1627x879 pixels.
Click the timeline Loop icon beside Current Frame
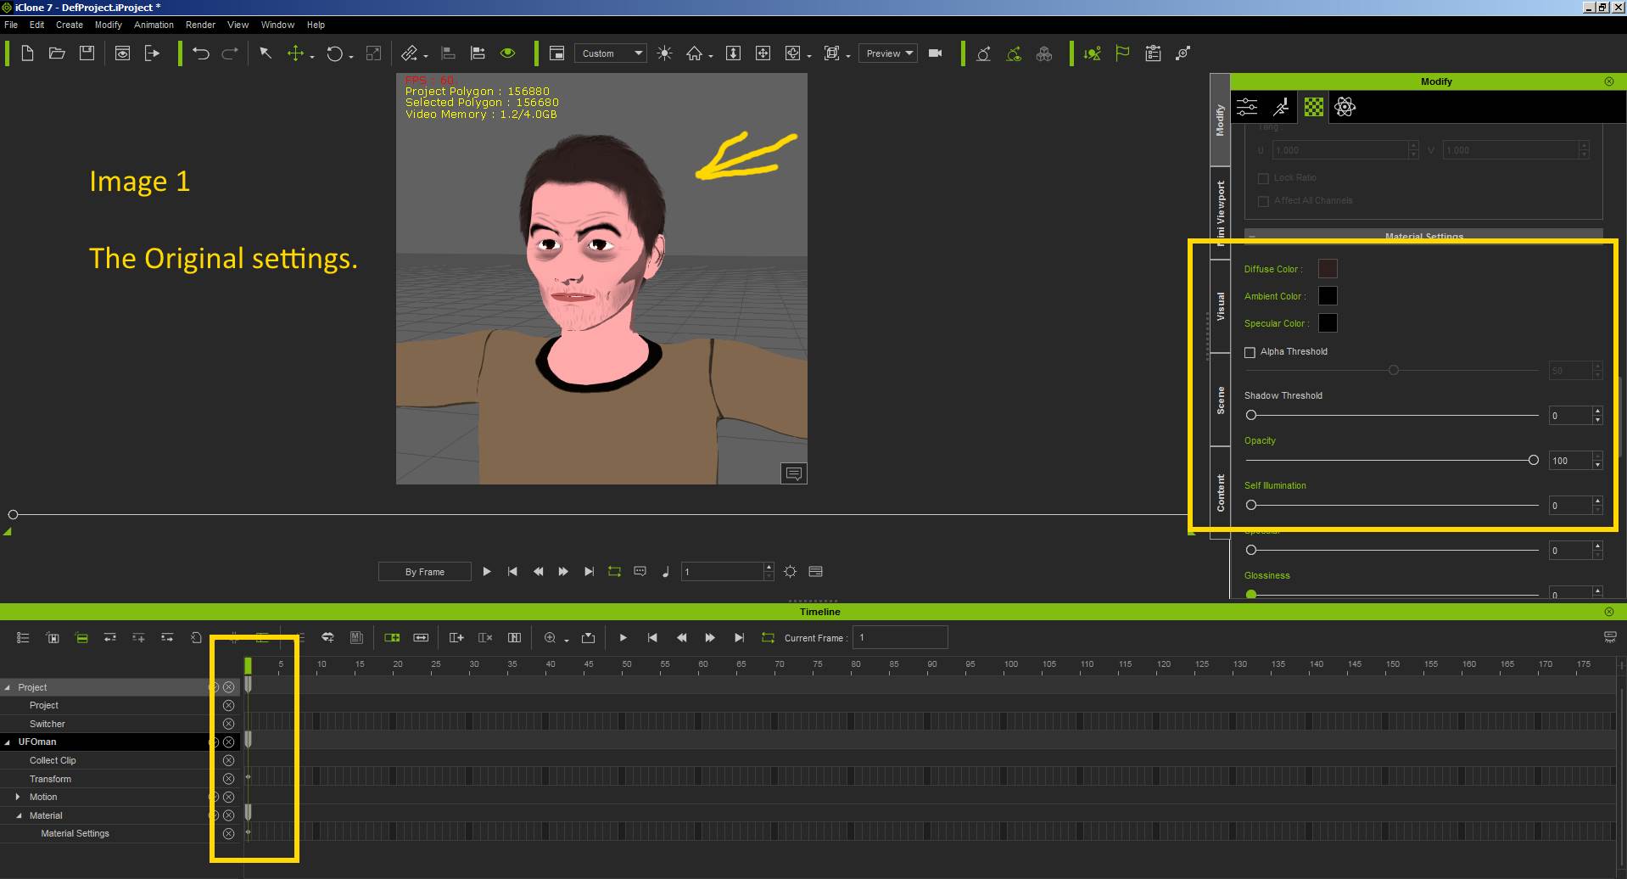768,637
